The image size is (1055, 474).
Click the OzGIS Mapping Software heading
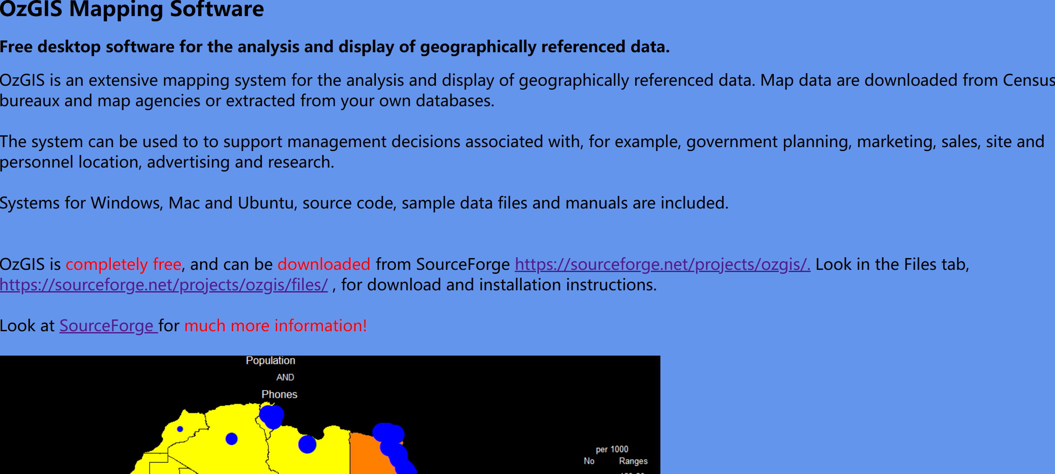(x=132, y=10)
